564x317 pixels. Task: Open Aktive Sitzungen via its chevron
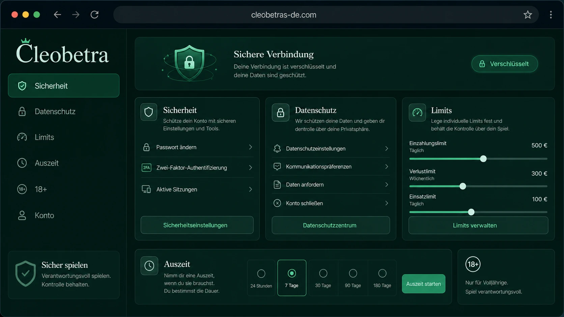point(251,189)
